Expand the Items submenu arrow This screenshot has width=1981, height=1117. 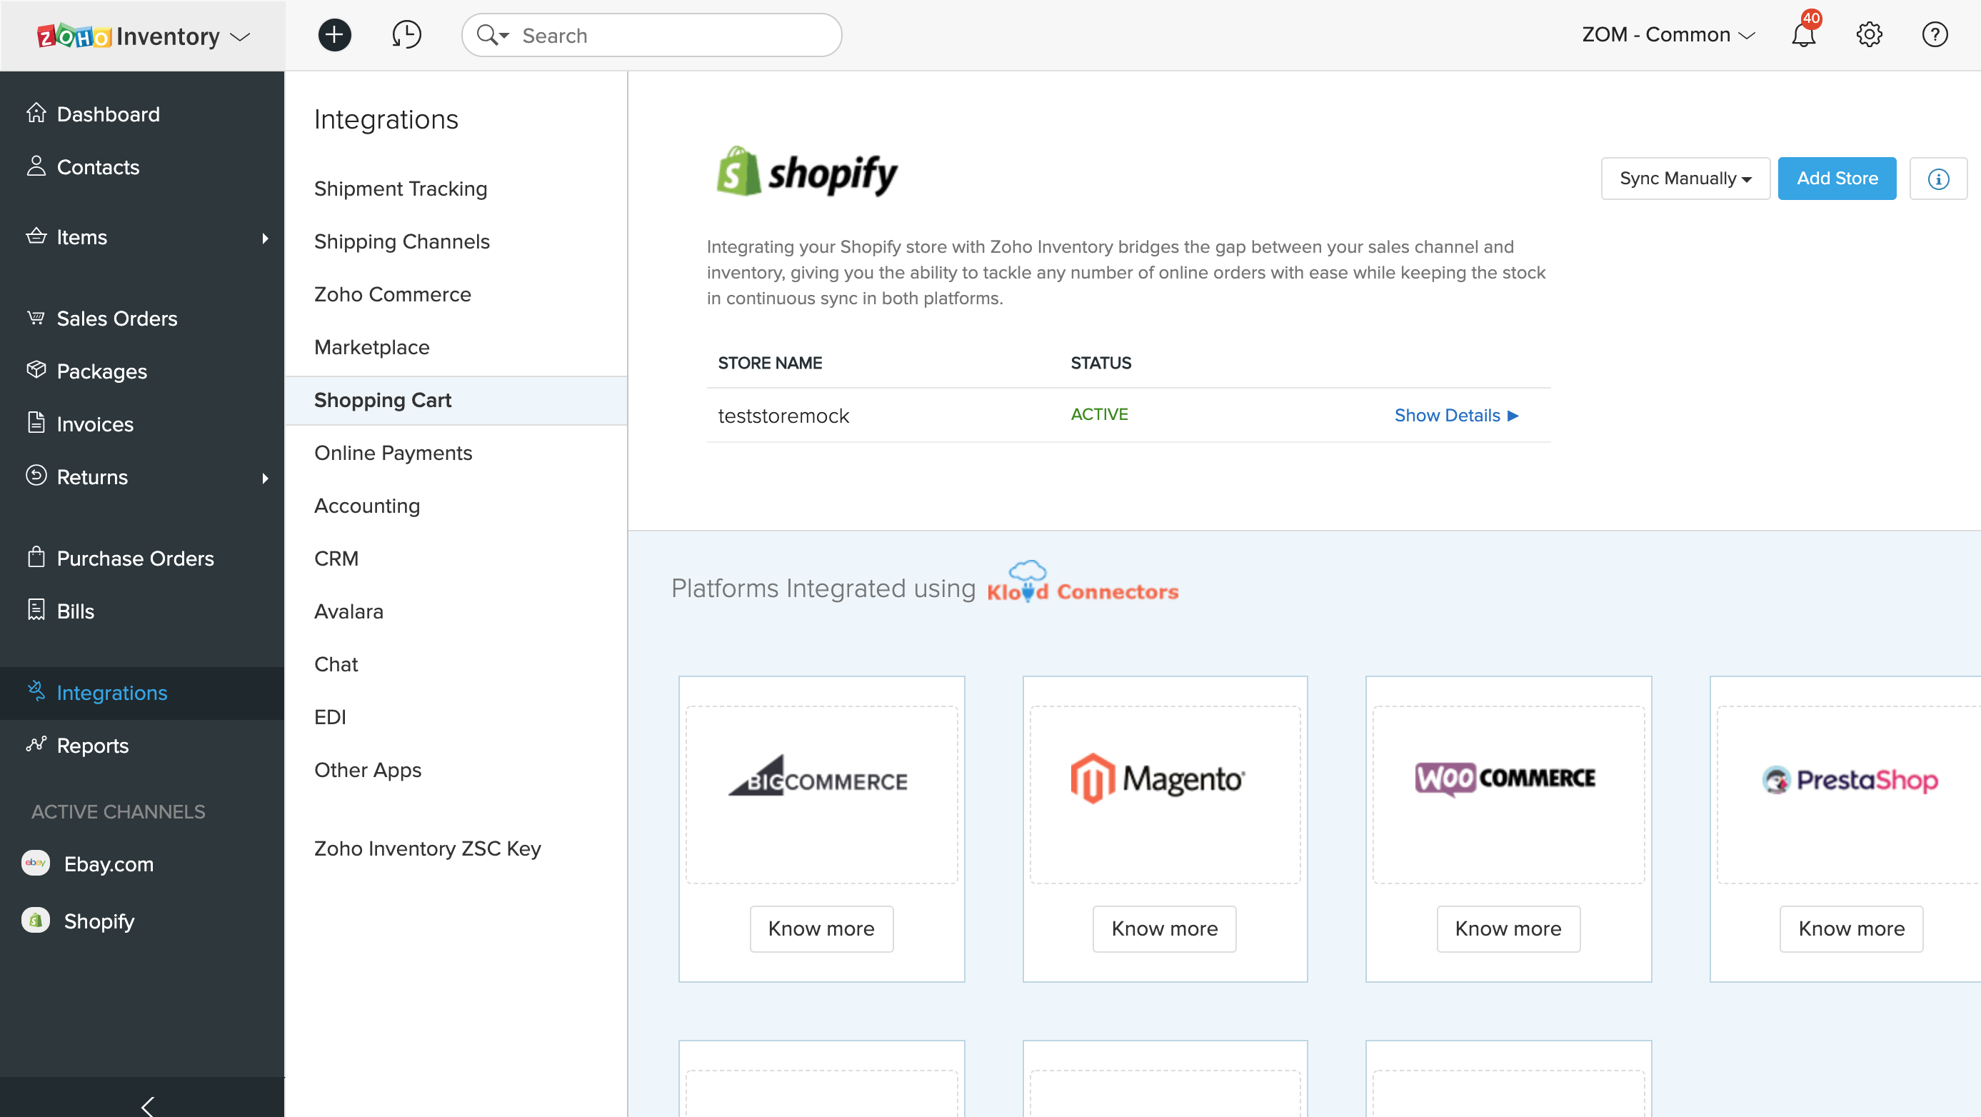pyautogui.click(x=266, y=238)
